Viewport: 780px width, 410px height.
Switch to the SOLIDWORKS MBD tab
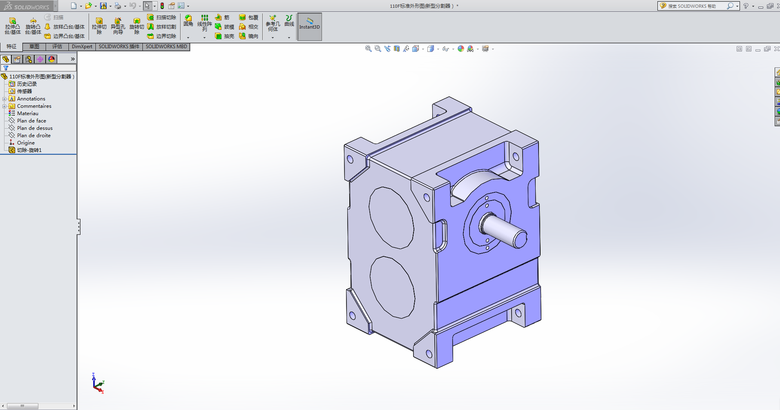tap(166, 47)
